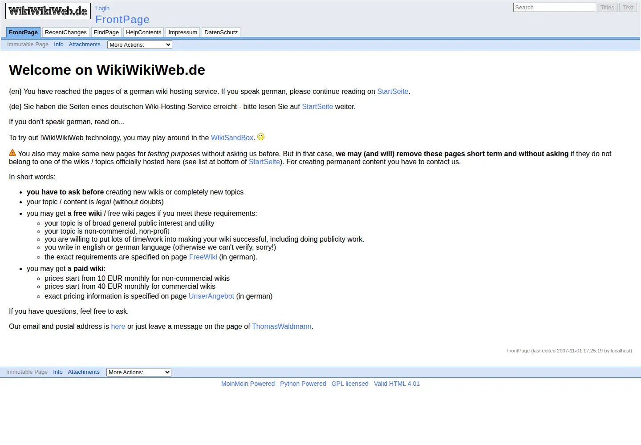Image resolution: width=641 pixels, height=445 pixels.
Task: Open the UnserAngebot pricing link
Action: [x=211, y=296]
